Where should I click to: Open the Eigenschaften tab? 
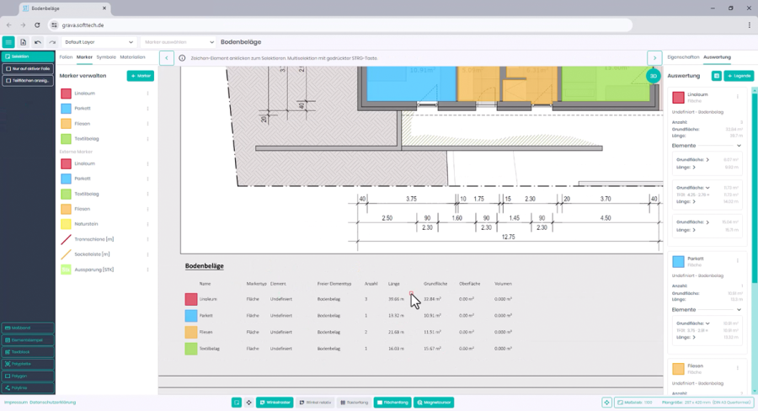(682, 57)
